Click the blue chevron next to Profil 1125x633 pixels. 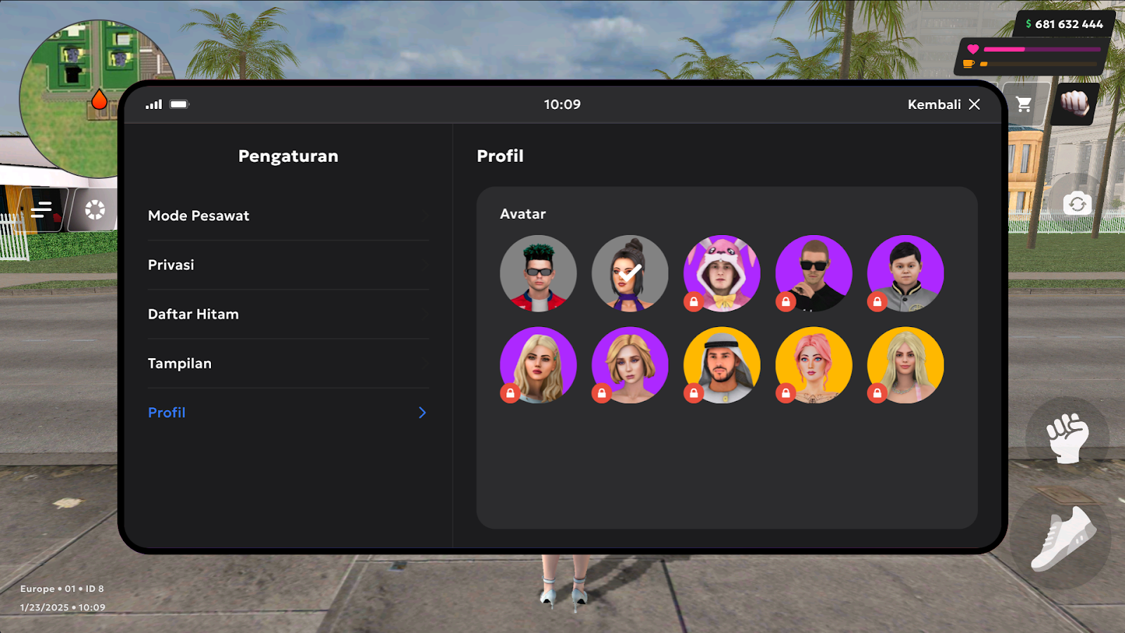pyautogui.click(x=422, y=413)
